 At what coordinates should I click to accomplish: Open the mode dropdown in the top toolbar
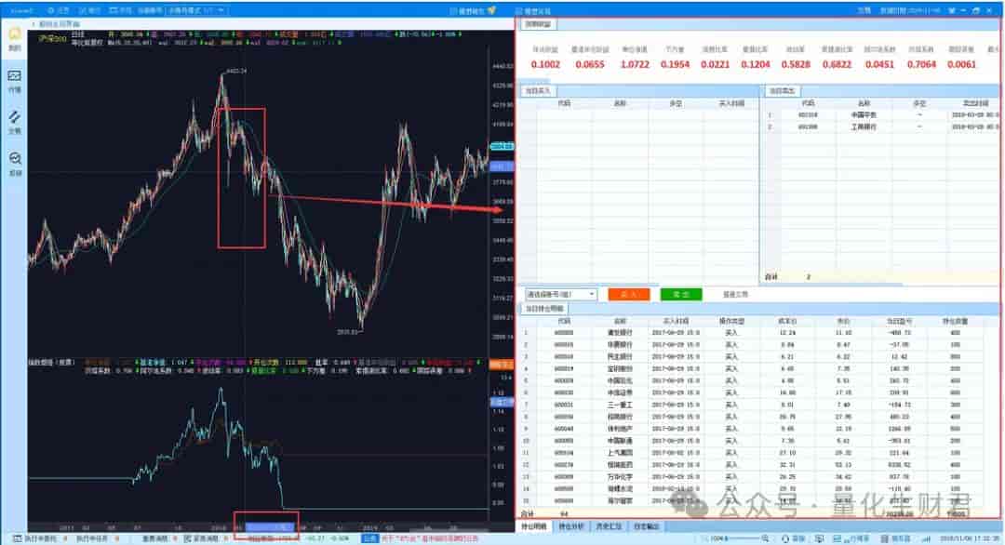tap(196, 10)
